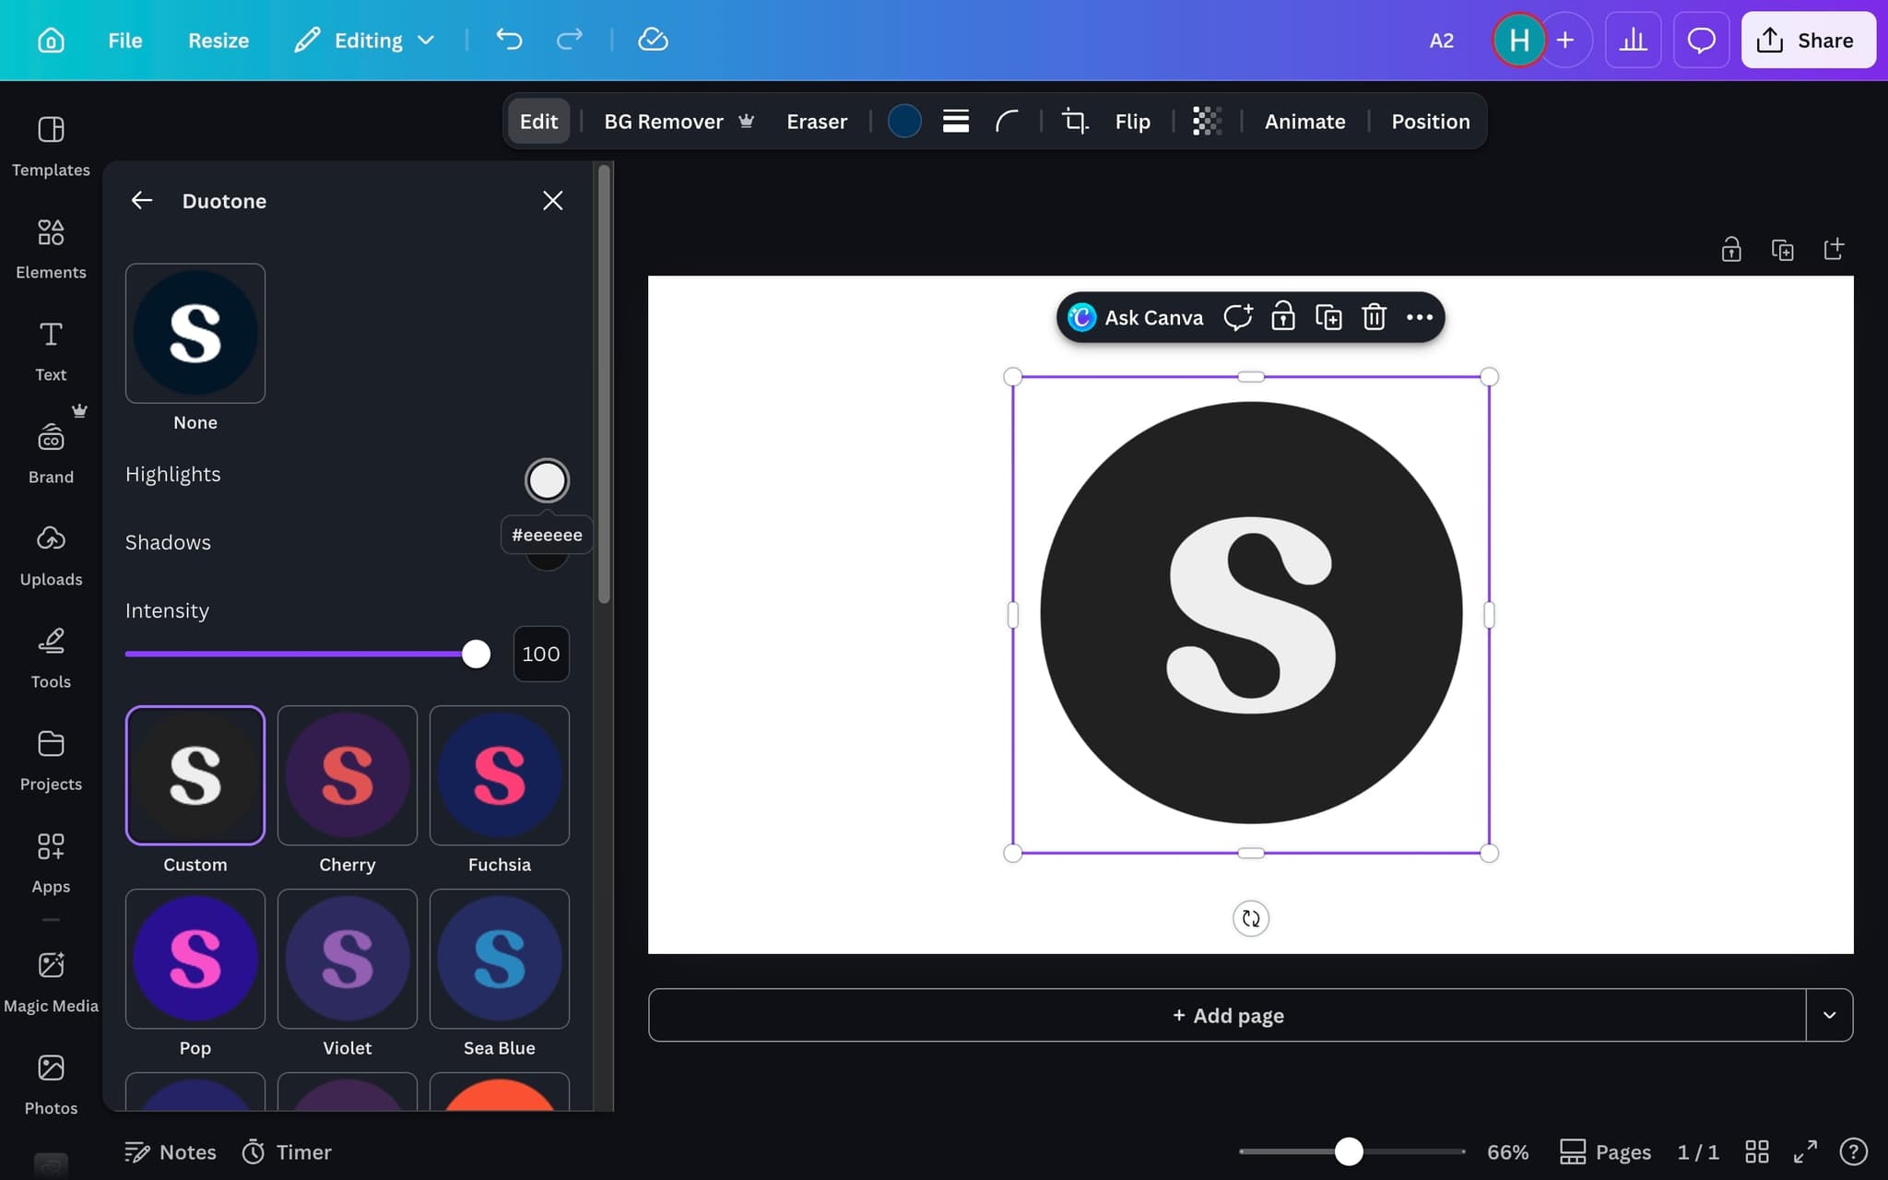Open the Add page dropdown chevron
1888x1180 pixels.
tap(1829, 1015)
